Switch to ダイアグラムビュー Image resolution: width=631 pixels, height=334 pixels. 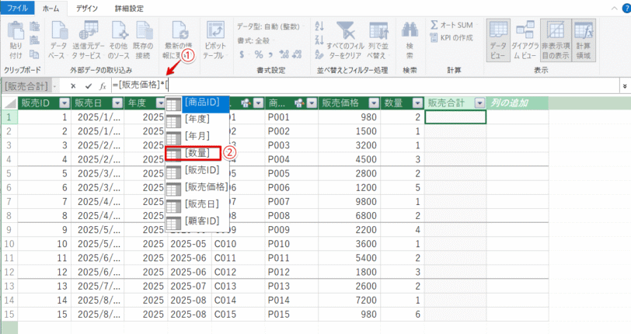(x=525, y=40)
